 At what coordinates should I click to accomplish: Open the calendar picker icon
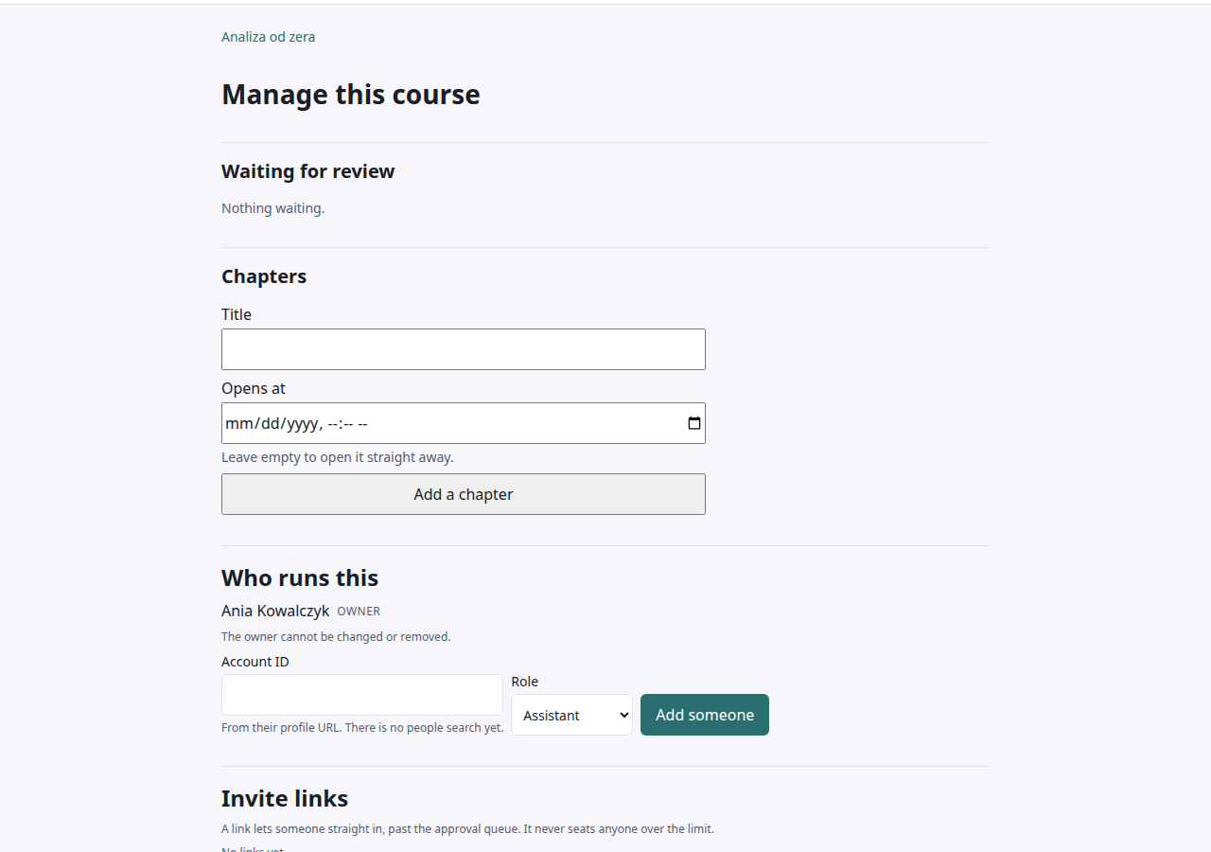pos(694,423)
